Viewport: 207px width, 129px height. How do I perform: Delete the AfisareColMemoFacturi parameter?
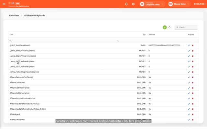tap(193, 93)
